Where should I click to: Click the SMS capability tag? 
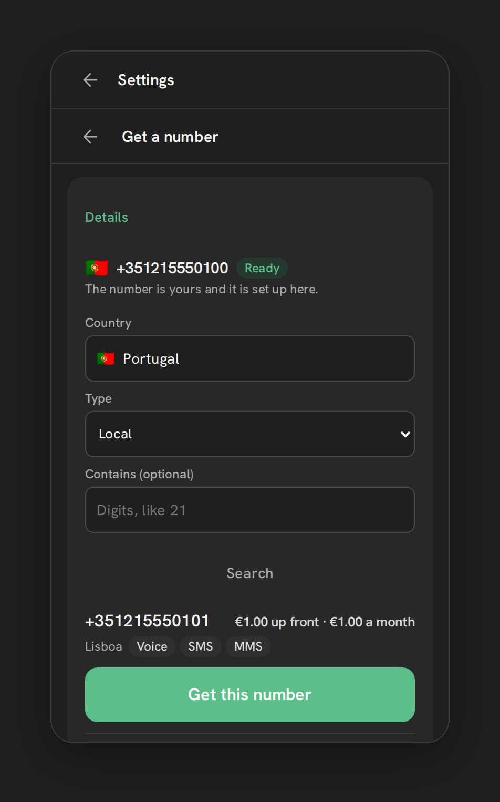point(201,646)
